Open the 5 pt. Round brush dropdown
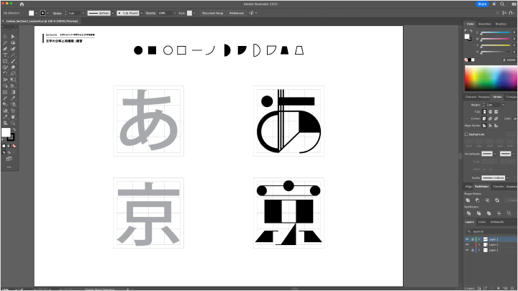Screen dimensions: 518x291 pos(142,13)
